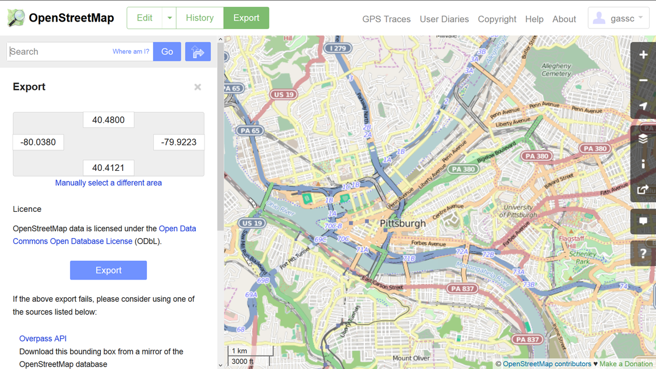Click the gassc user avatar icon

click(599, 18)
